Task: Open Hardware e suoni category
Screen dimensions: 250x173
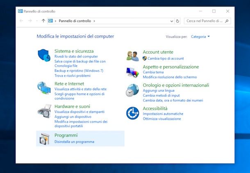Action: click(72, 106)
